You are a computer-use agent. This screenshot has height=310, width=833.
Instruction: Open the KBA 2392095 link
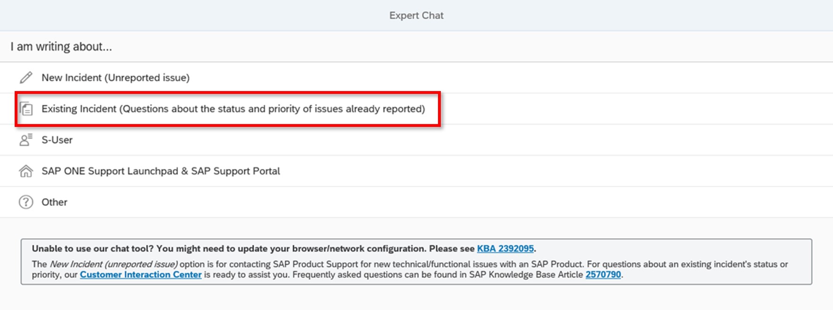coord(505,249)
